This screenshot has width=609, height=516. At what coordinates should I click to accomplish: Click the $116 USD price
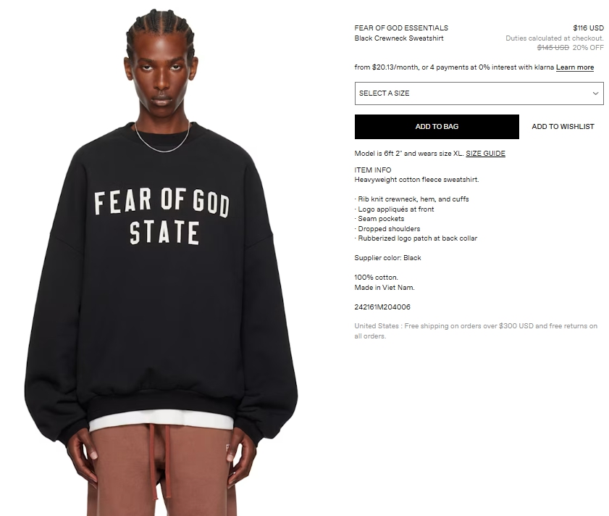[588, 28]
